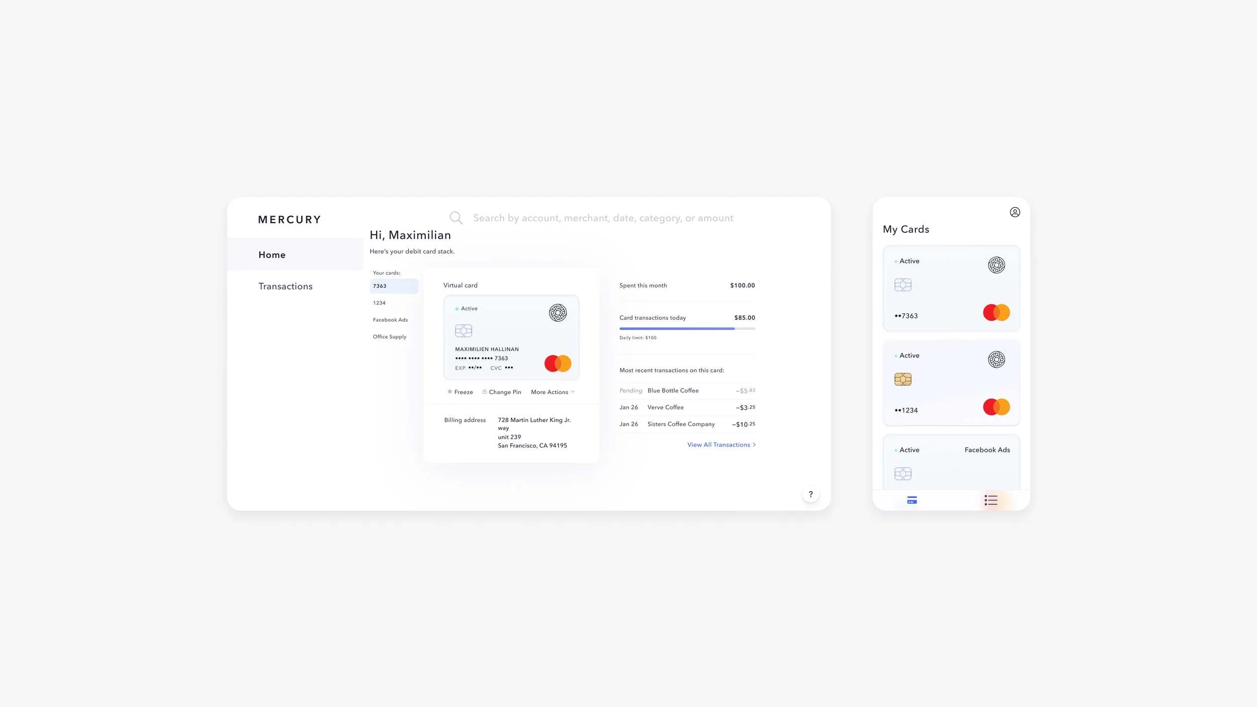Select card 1234 from Your cards list
1257x707 pixels.
coord(379,303)
